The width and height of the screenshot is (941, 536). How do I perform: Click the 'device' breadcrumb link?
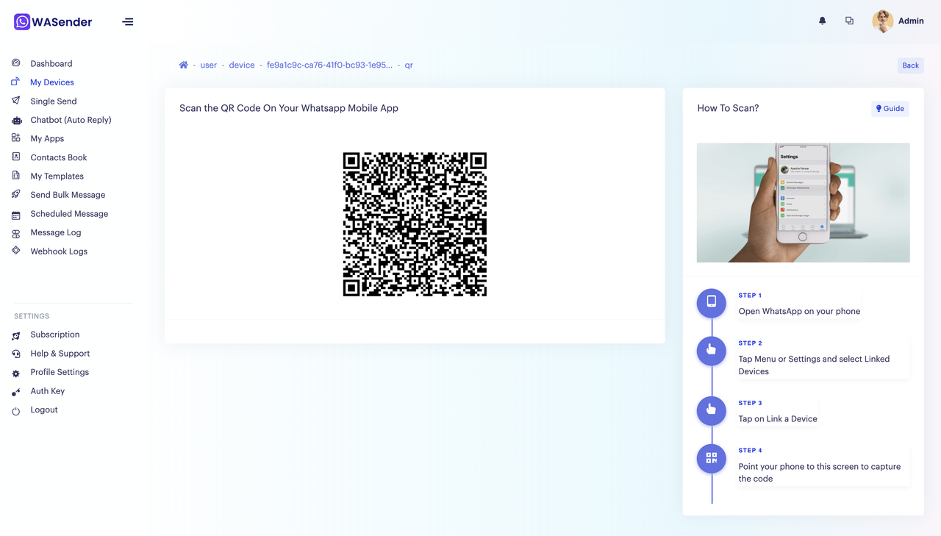242,65
